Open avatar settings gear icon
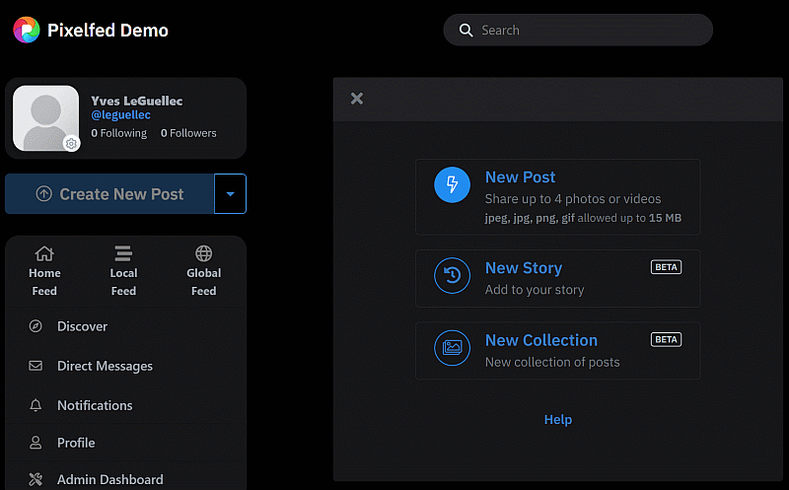The height and width of the screenshot is (490, 789). (71, 144)
